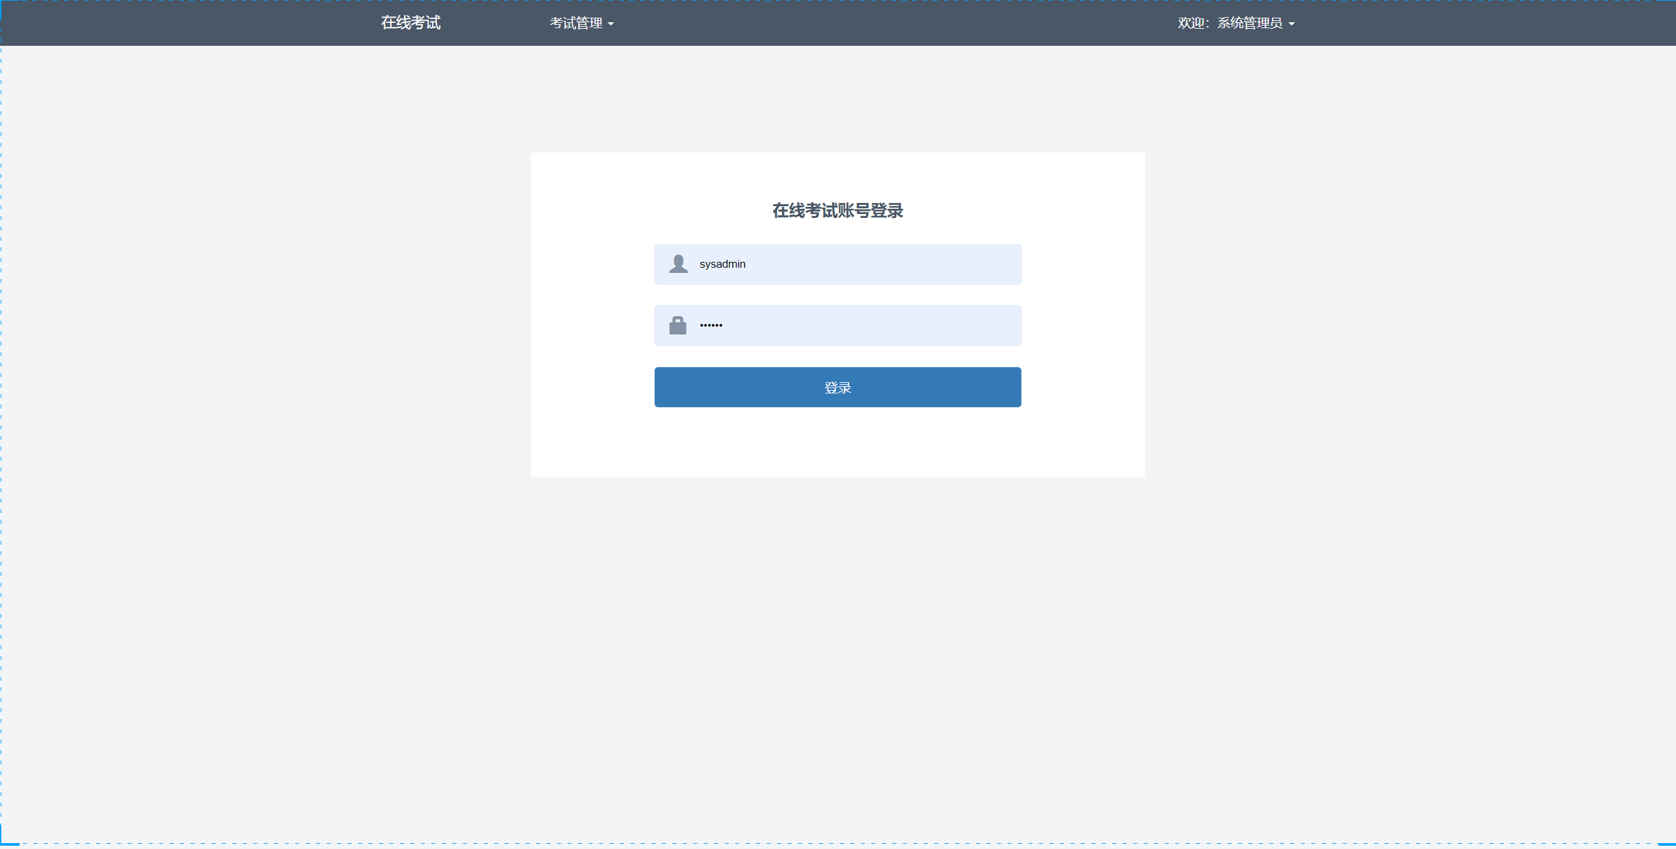The image size is (1676, 849).
Task: Click the caret arrow beside 考试管理
Action: click(611, 24)
